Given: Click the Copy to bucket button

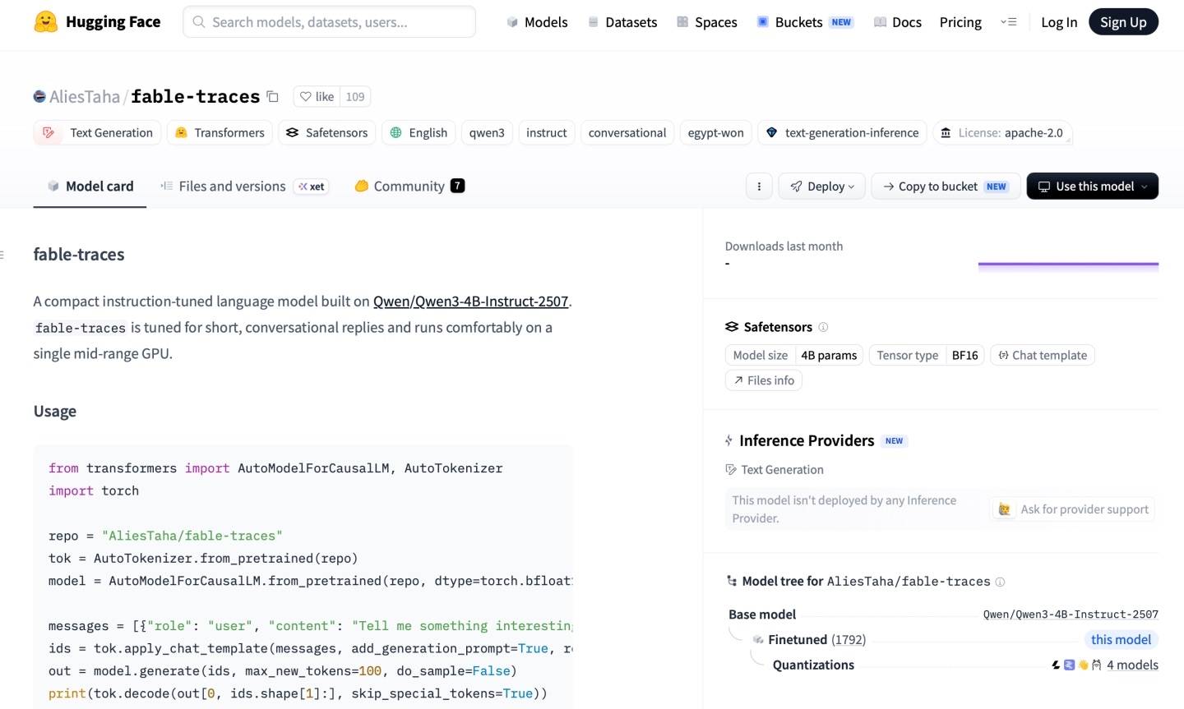Looking at the screenshot, I should tap(946, 186).
